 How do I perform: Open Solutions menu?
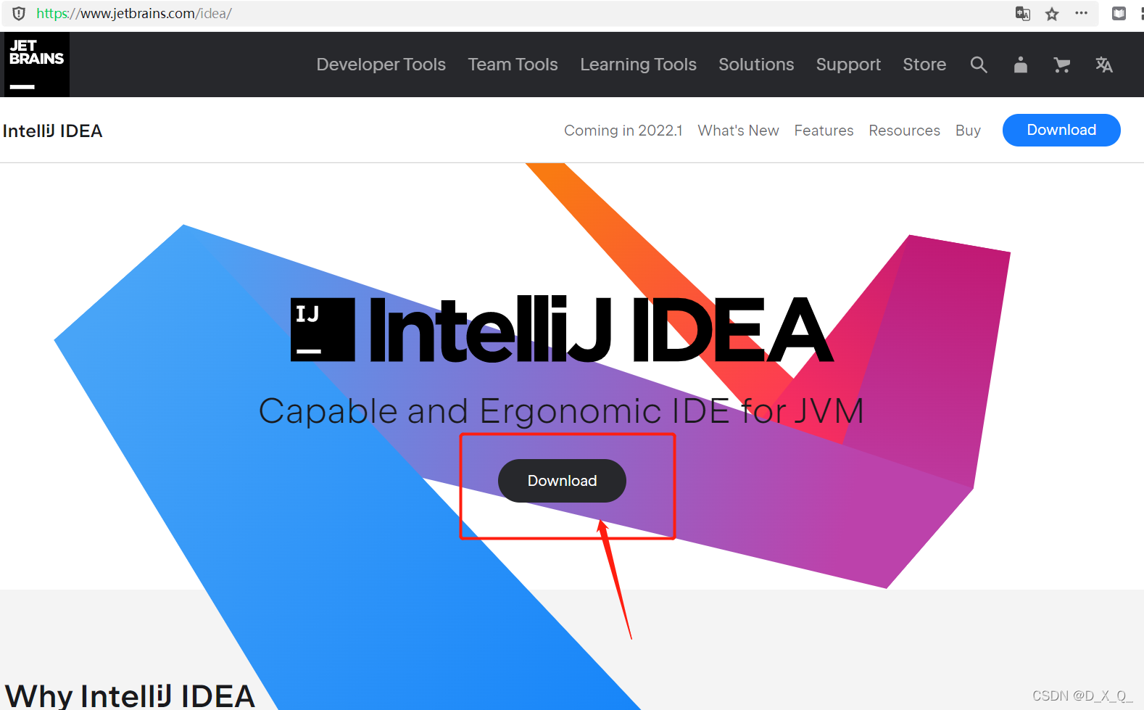coord(756,65)
